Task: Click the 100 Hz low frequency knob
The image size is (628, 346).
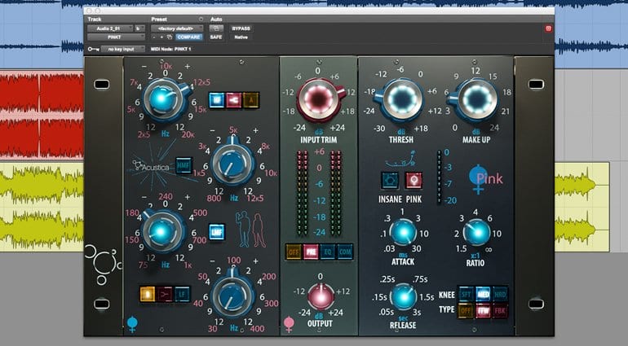Action: click(232, 296)
